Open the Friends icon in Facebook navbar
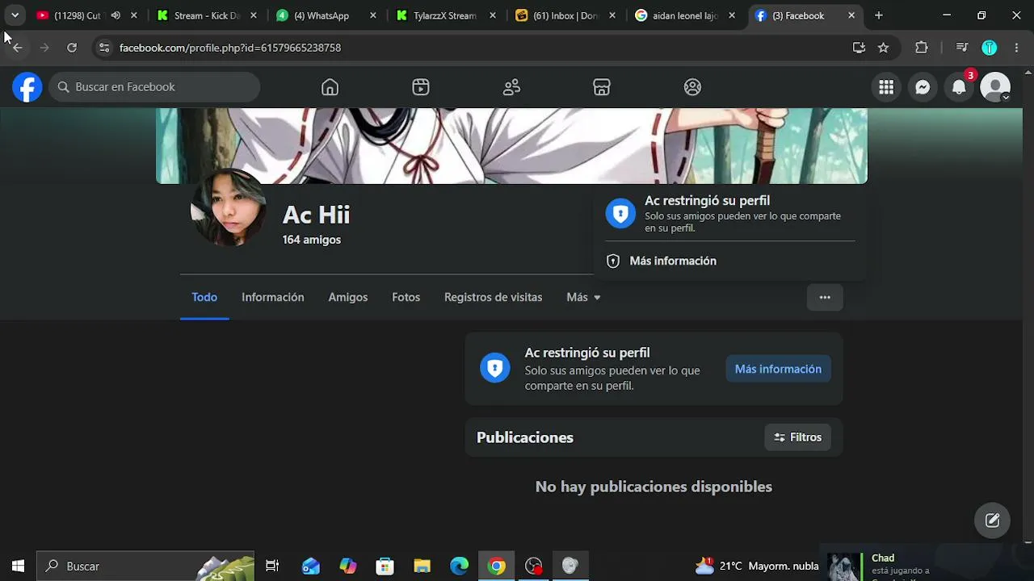This screenshot has height=581, width=1034. (x=511, y=87)
